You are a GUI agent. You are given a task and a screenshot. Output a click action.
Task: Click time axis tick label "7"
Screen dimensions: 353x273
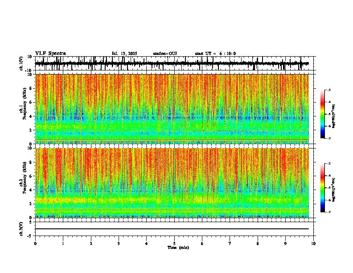230,244
